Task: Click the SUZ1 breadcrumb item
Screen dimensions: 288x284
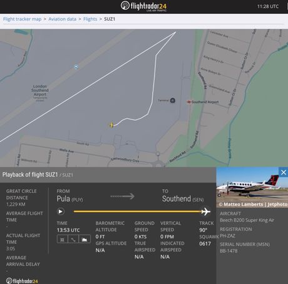Action: 110,19
